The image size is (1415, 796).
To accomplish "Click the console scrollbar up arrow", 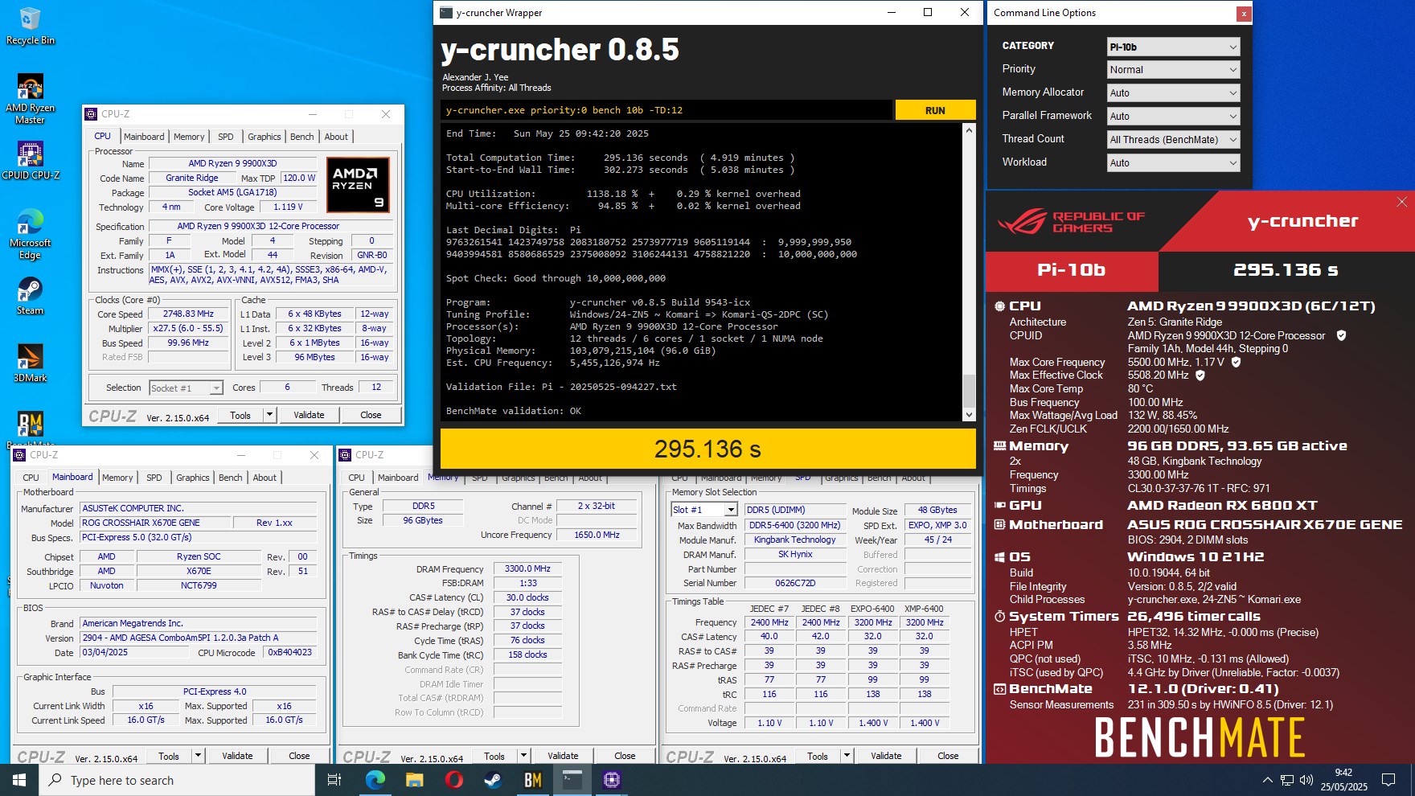I will pyautogui.click(x=969, y=130).
